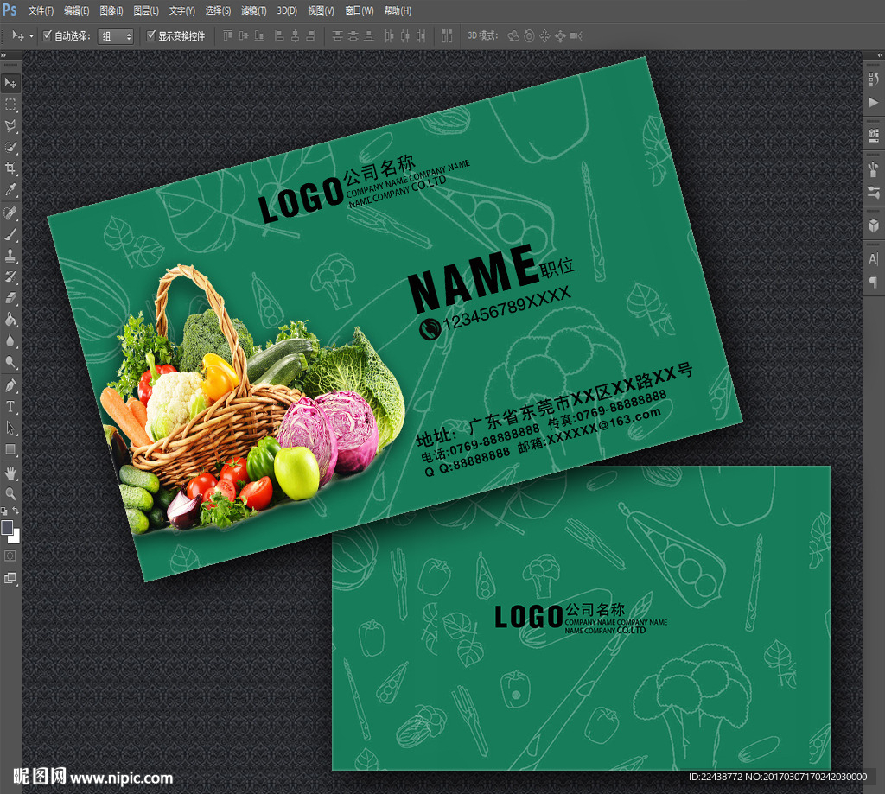Select the Clone Stamp tool
The image size is (885, 794).
coord(10,256)
